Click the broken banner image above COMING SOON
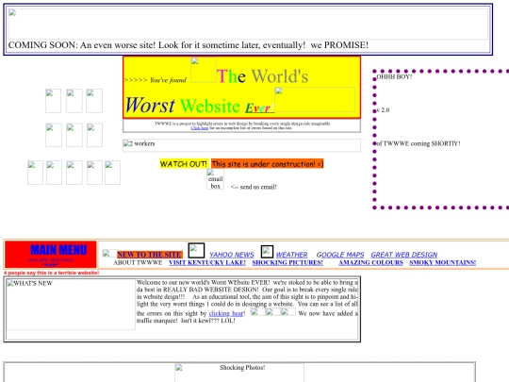Viewport: 509px width, 382px height. point(248,24)
